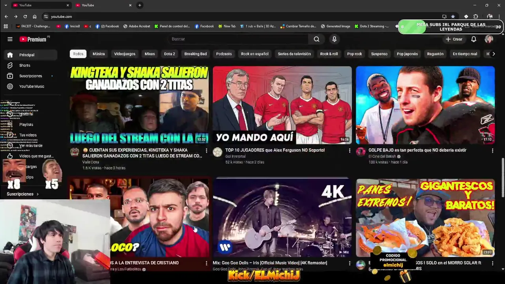Open Gol Inmortal channel avatar
This screenshot has height=284, width=505.
point(217,152)
